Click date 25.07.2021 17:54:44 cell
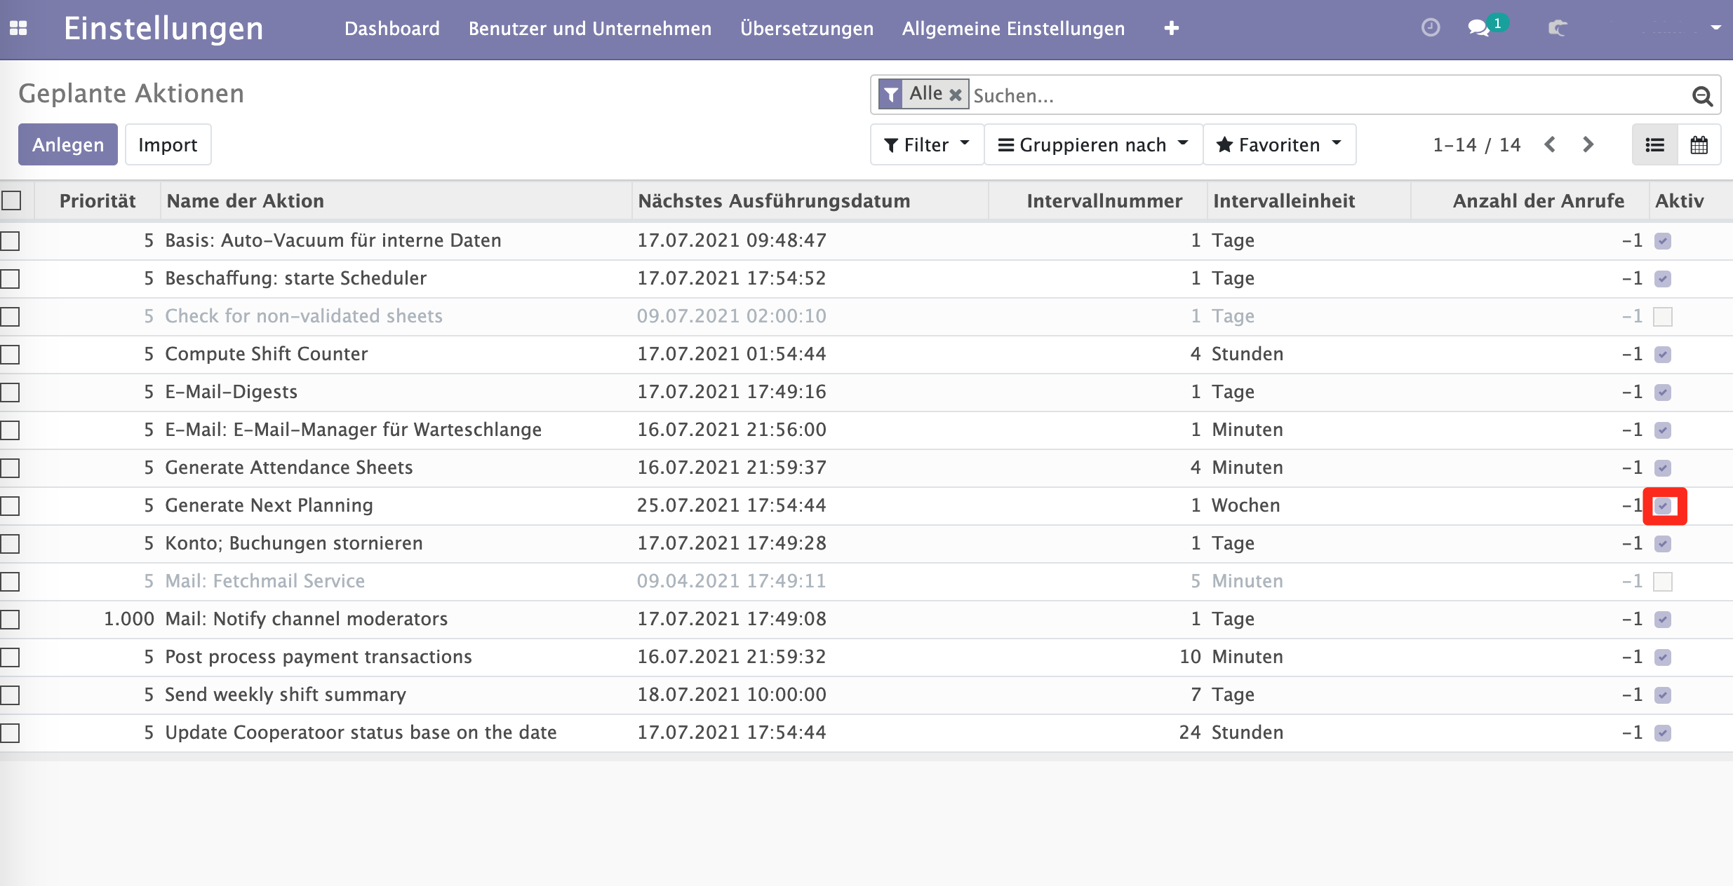1733x886 pixels. 732,505
